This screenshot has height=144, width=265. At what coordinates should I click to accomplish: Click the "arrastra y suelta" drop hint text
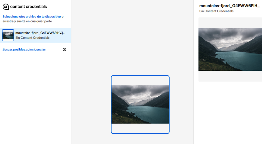click(27, 21)
